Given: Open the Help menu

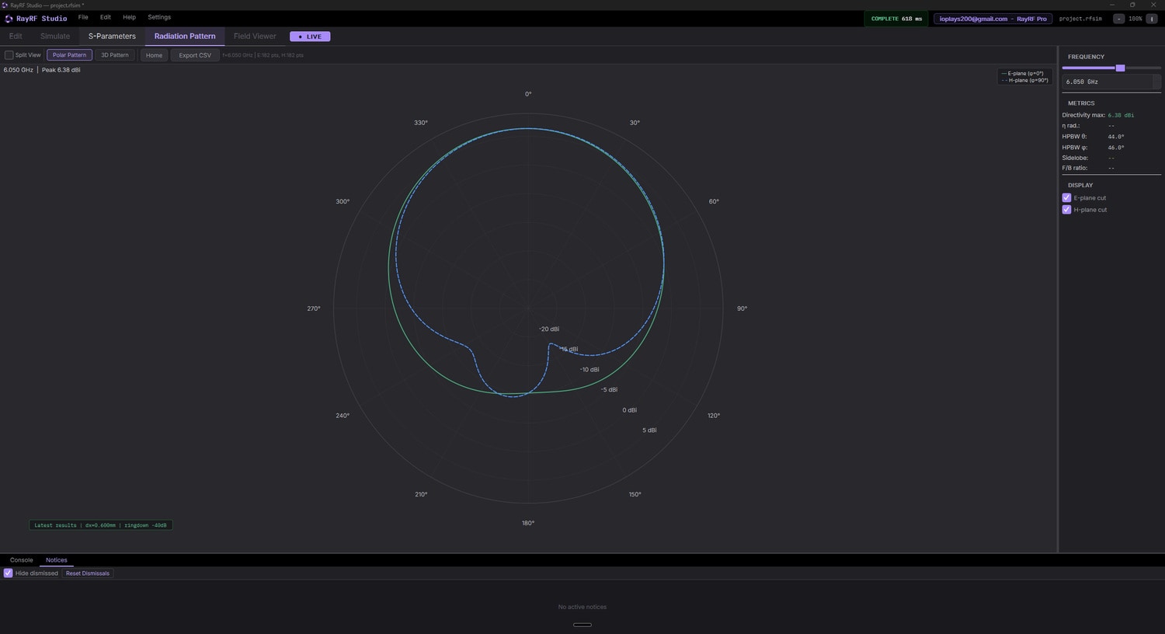Looking at the screenshot, I should click(129, 17).
